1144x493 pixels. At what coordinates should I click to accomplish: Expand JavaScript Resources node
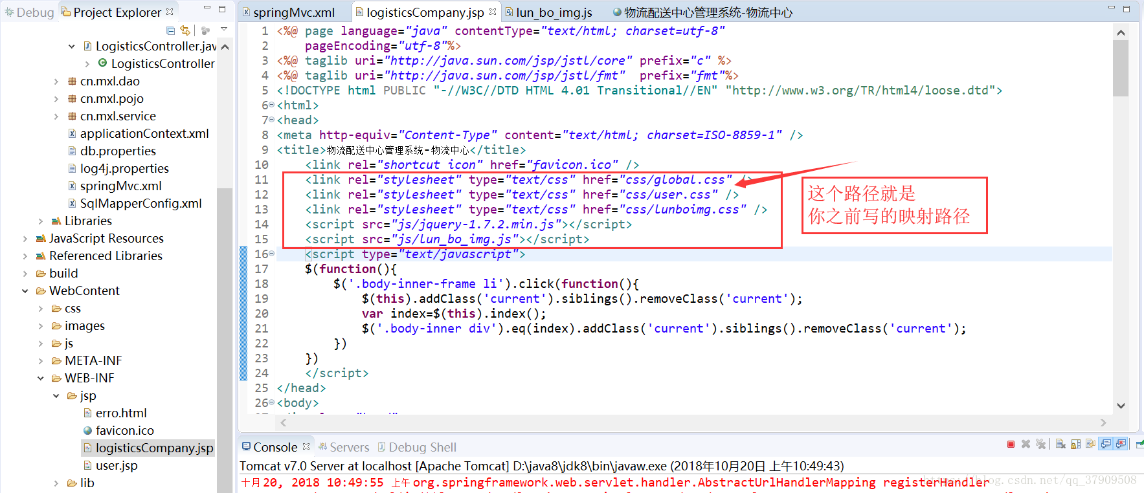coord(25,238)
